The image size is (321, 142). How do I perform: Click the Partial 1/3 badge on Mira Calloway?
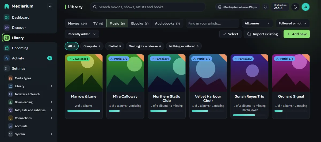[119, 59]
